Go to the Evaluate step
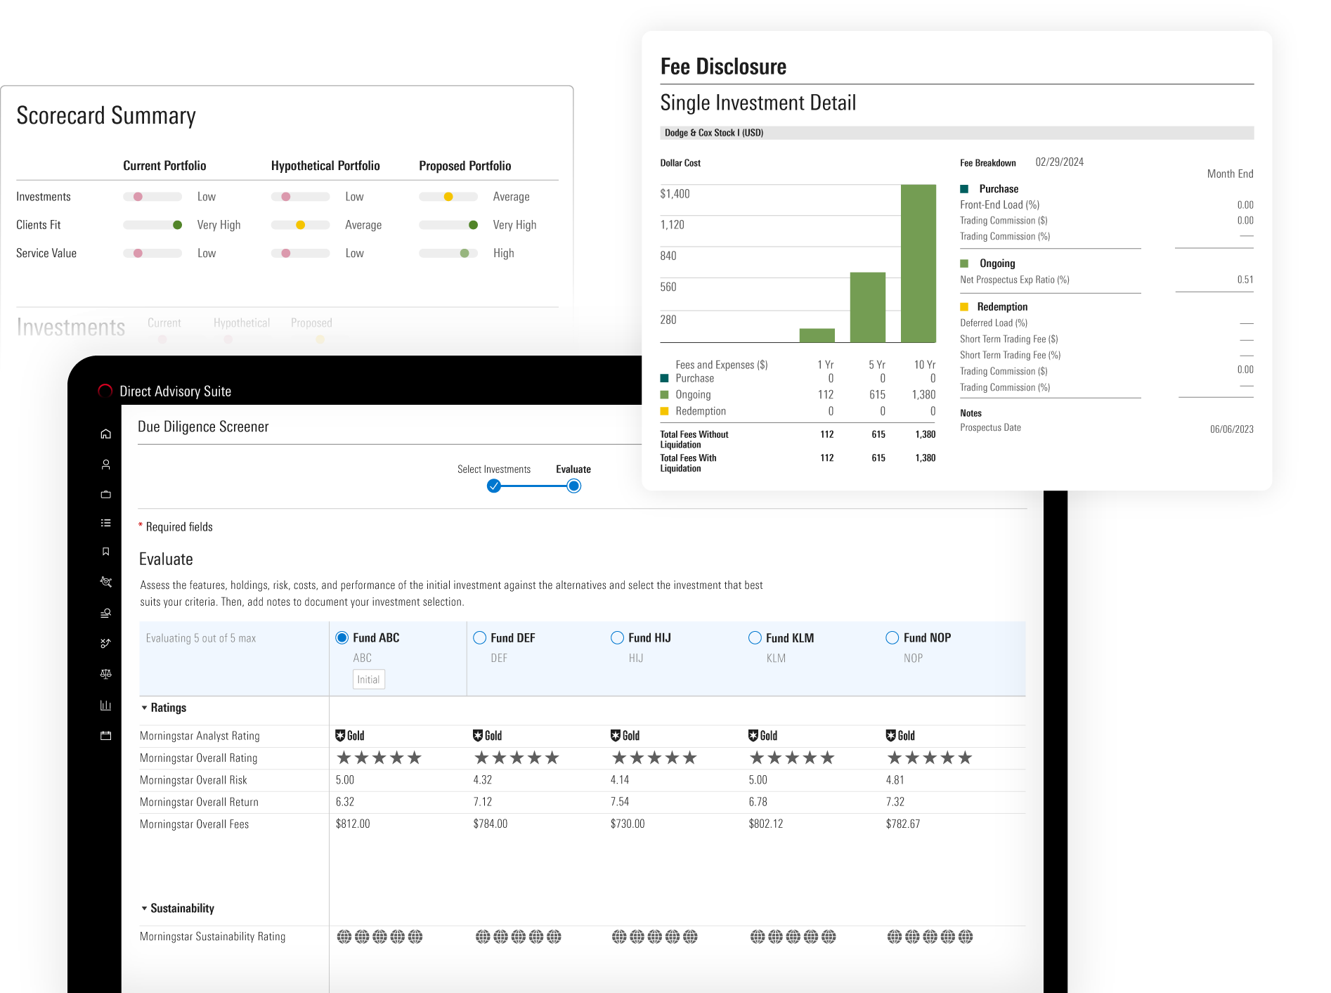Image resolution: width=1331 pixels, height=993 pixels. [573, 469]
